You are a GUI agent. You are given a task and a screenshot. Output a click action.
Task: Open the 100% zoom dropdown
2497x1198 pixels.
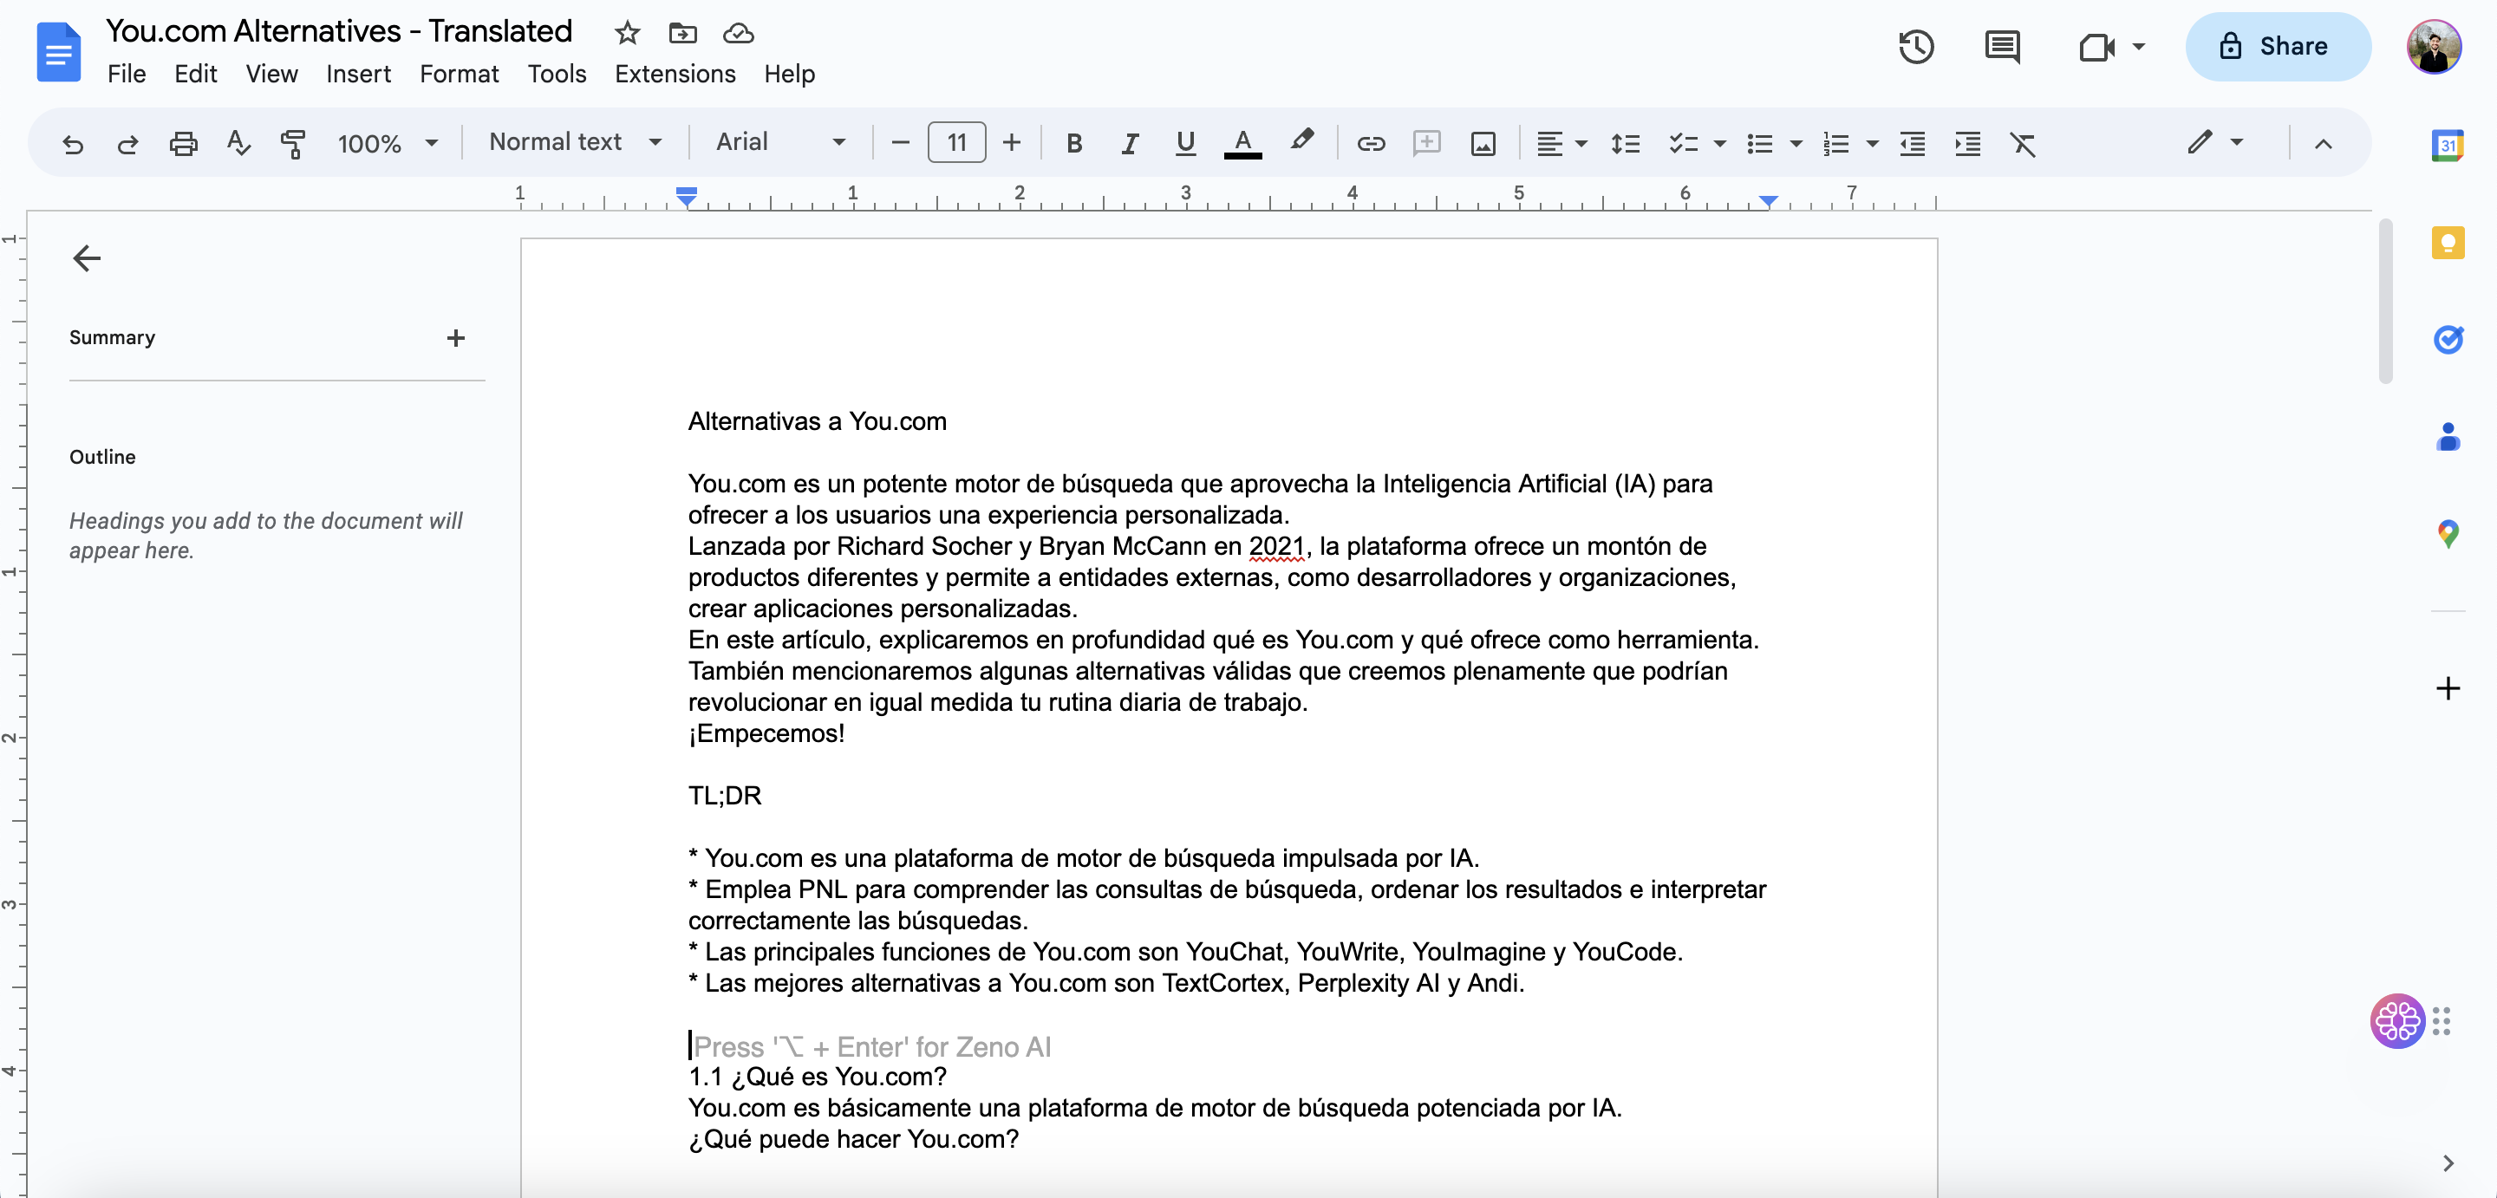[x=388, y=143]
